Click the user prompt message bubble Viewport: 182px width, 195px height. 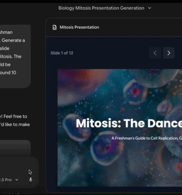pos(15,56)
